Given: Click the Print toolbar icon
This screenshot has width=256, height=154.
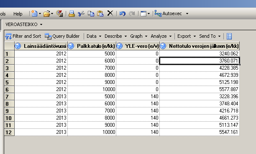Looking at the screenshot, I should point(72,13).
